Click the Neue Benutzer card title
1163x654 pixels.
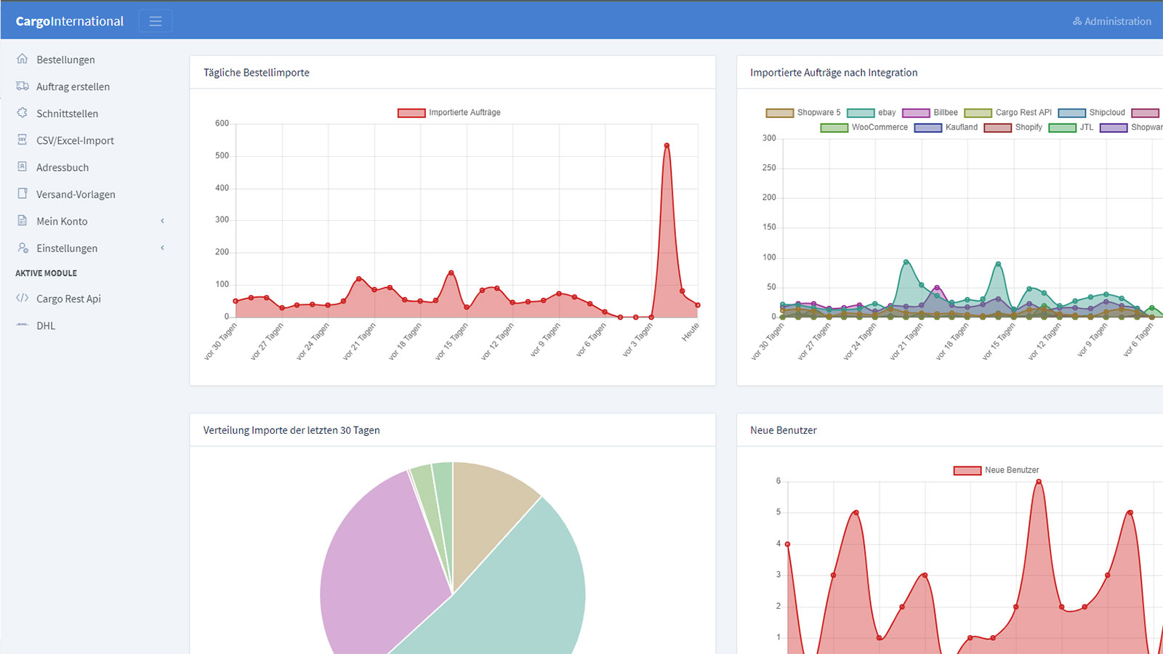click(784, 430)
